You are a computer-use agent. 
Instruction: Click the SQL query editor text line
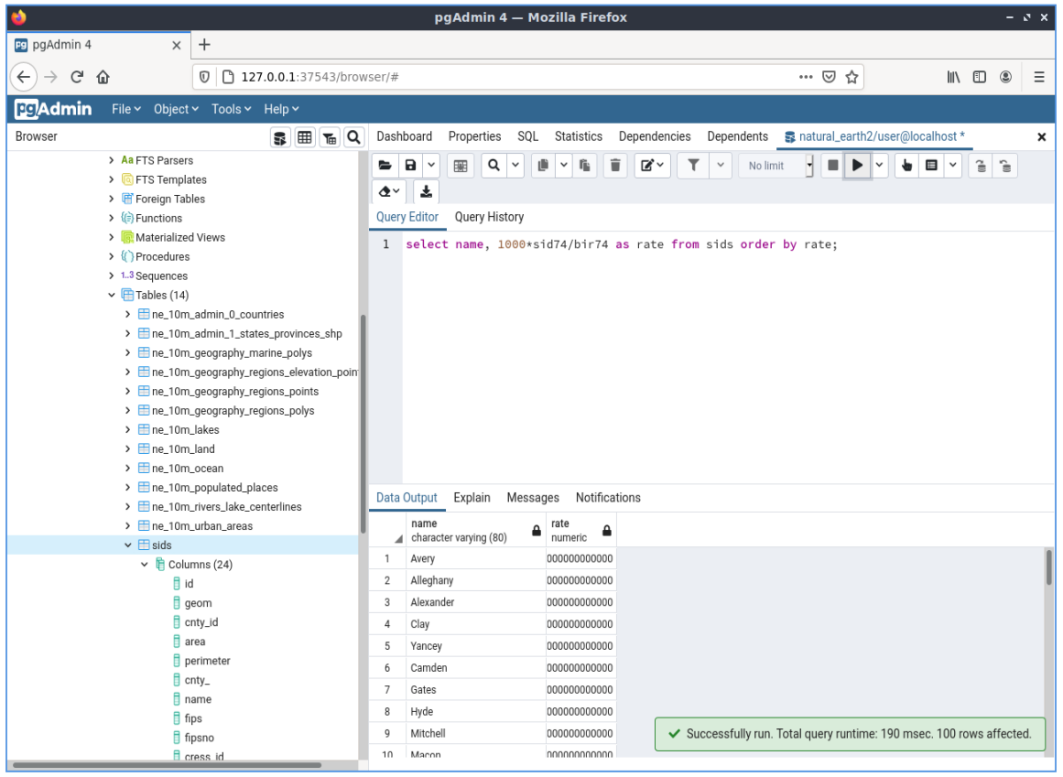click(622, 244)
